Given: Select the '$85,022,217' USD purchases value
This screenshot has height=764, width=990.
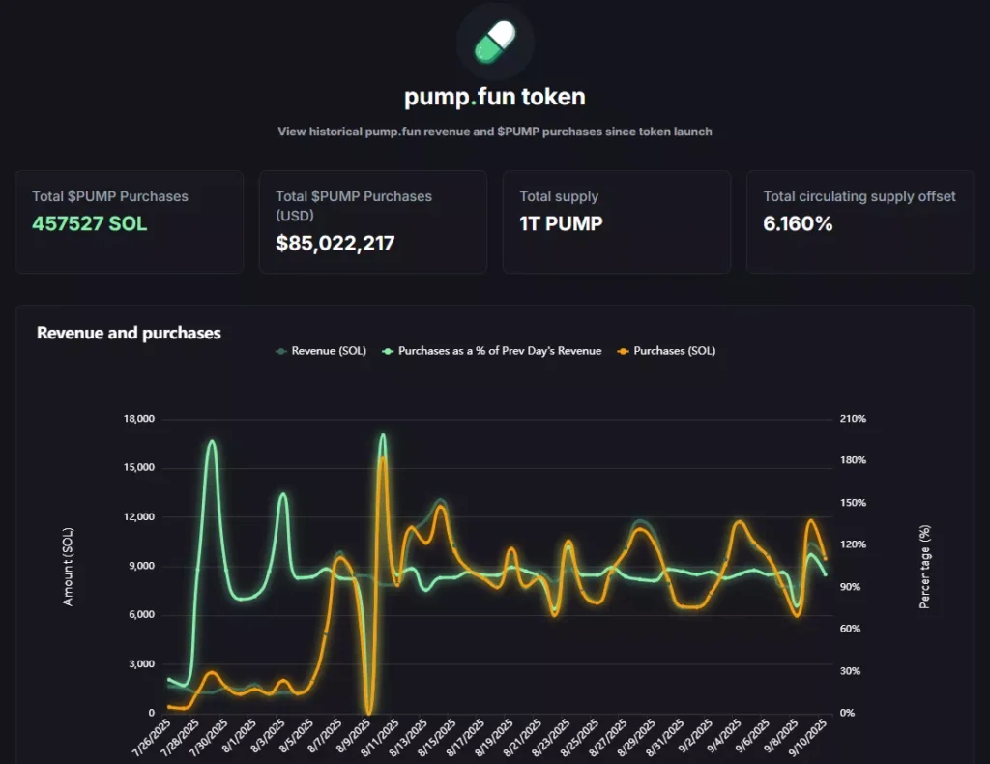Looking at the screenshot, I should (335, 243).
